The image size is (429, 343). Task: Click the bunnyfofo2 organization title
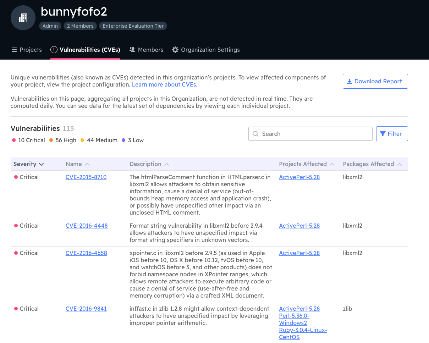[74, 12]
